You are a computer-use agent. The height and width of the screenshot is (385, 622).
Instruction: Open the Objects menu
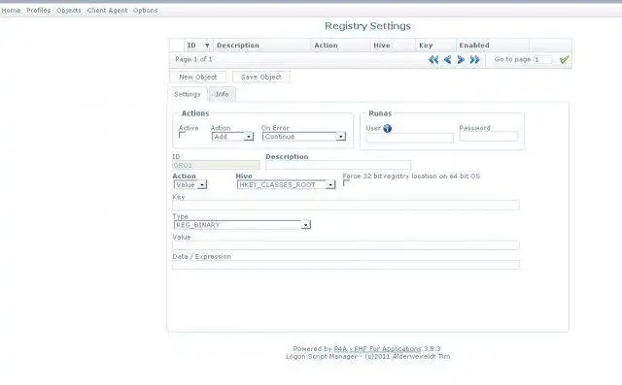(x=69, y=11)
